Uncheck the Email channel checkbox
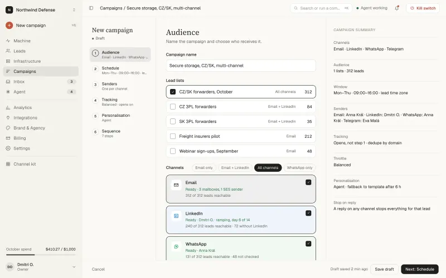Viewport: 446px width, 278px height. (x=308, y=182)
